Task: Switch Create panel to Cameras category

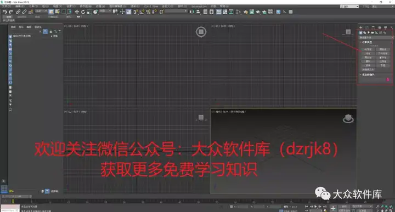Action: (x=373, y=33)
